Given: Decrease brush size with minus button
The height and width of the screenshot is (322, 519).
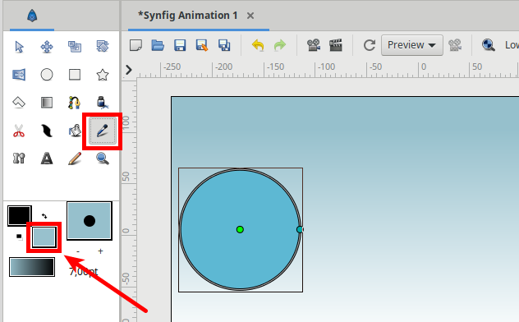Looking at the screenshot, I should (x=78, y=251).
